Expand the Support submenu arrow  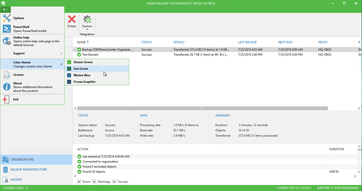(x=61, y=53)
